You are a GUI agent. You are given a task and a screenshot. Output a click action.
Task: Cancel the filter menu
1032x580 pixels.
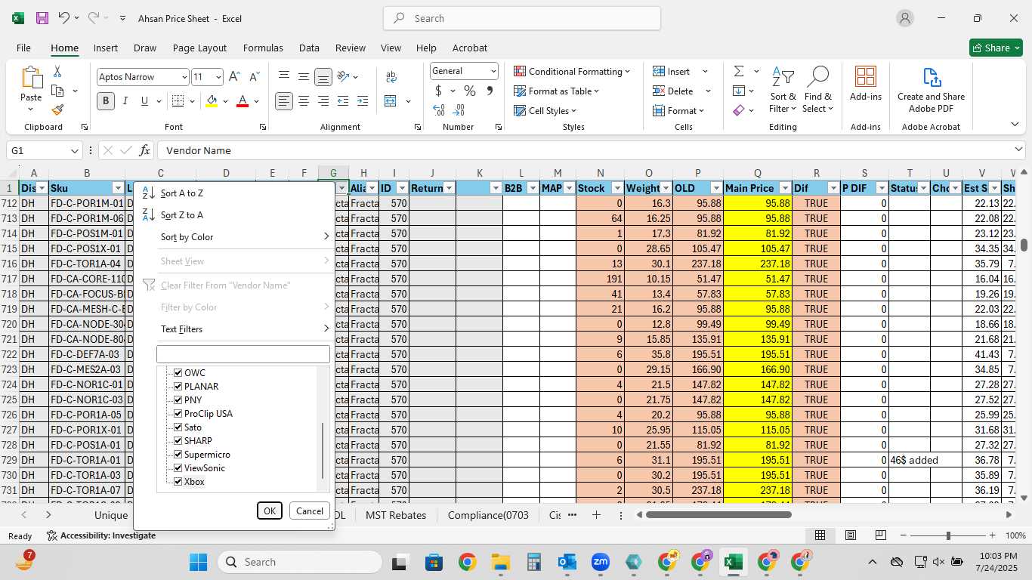coord(309,511)
